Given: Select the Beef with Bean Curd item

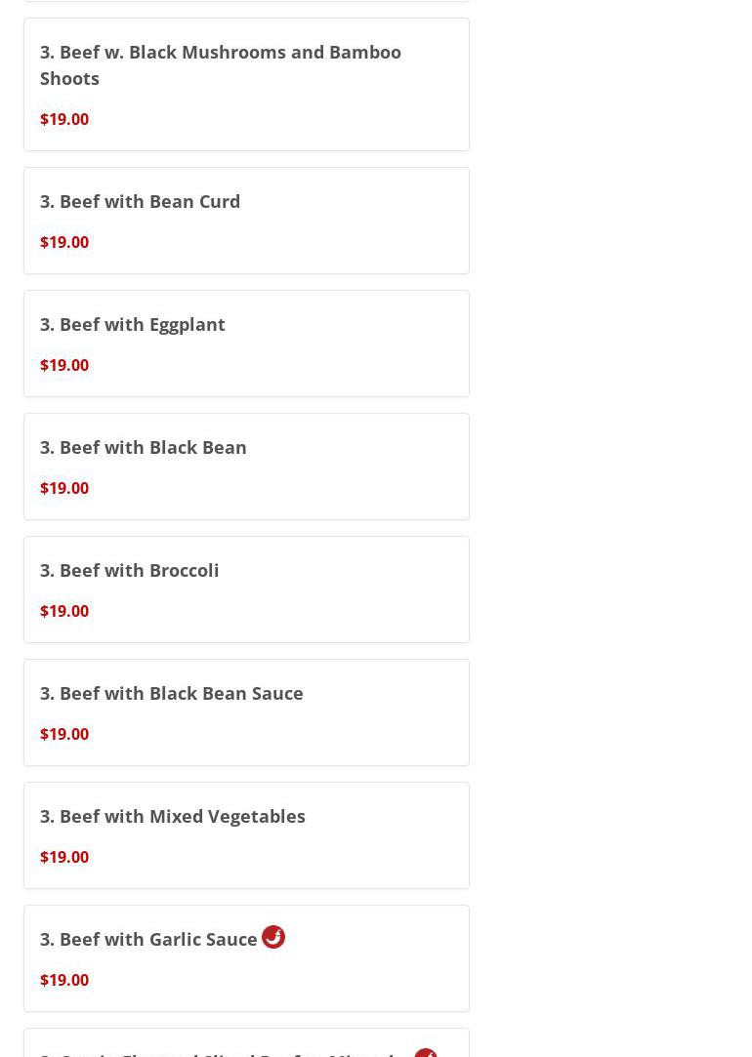Looking at the screenshot, I should [141, 202].
